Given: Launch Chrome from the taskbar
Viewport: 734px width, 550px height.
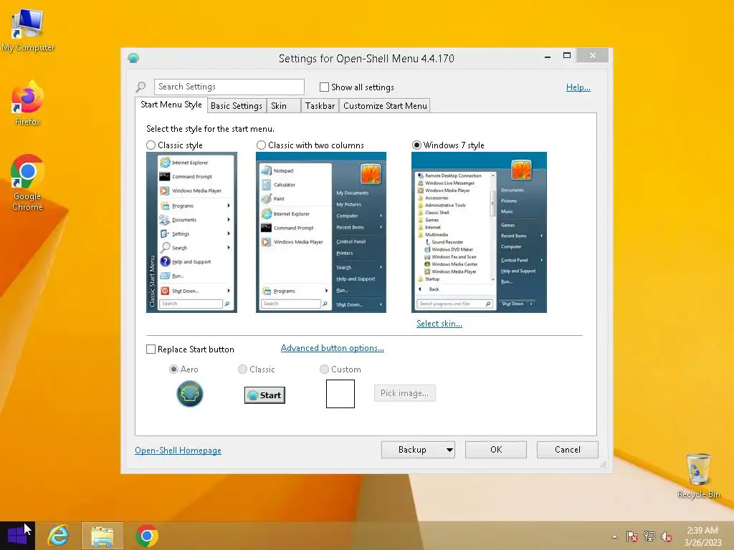Looking at the screenshot, I should pos(146,536).
